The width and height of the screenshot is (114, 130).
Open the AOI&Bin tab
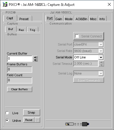point(81,19)
